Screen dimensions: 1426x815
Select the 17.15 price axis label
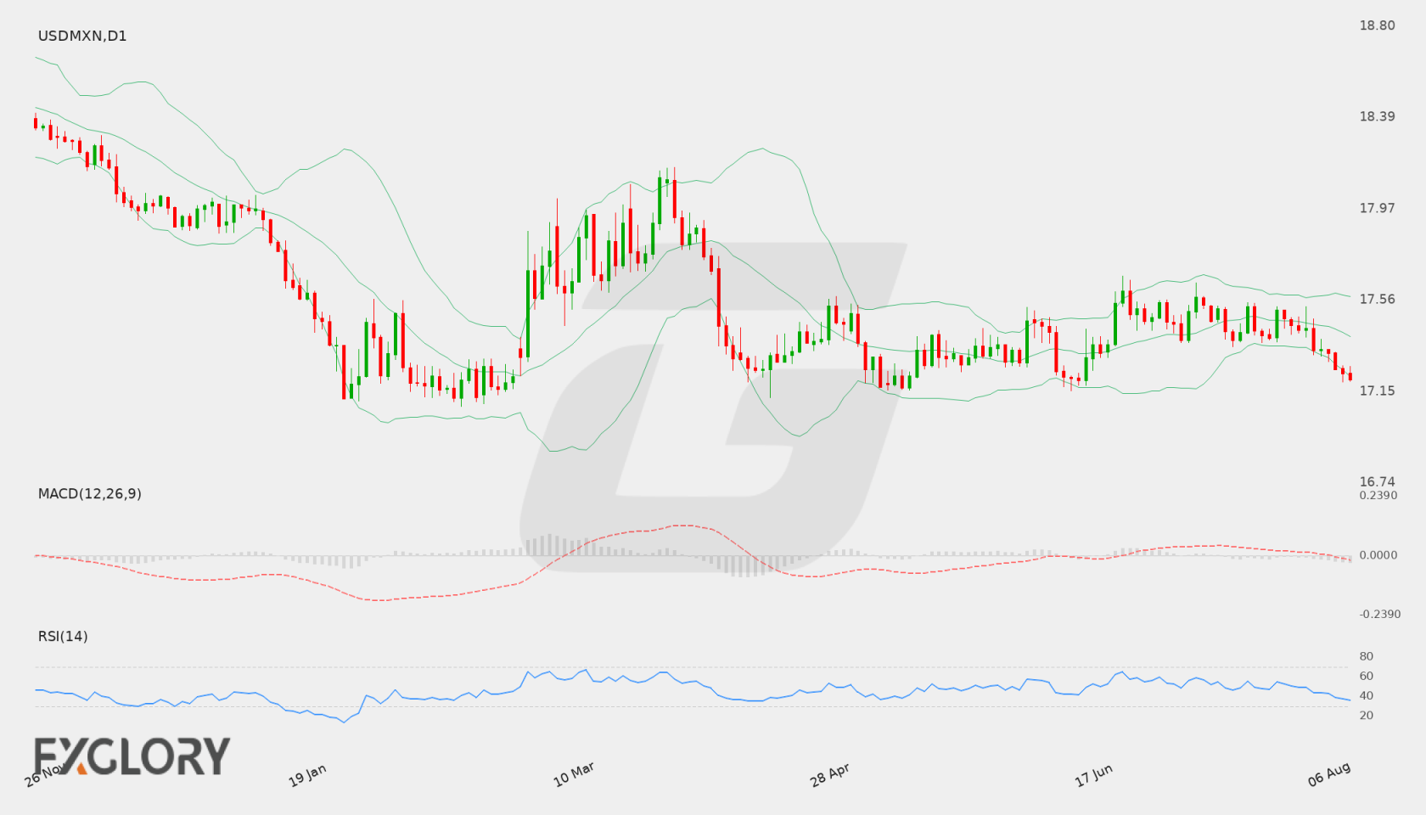pyautogui.click(x=1377, y=391)
